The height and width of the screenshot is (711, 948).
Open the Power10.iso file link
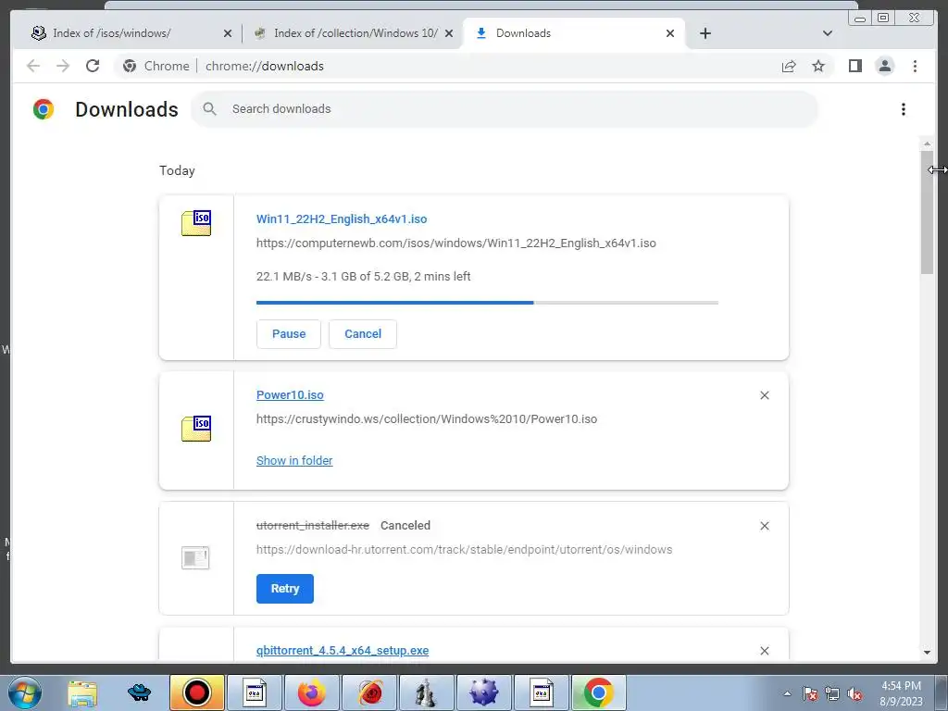290,394
